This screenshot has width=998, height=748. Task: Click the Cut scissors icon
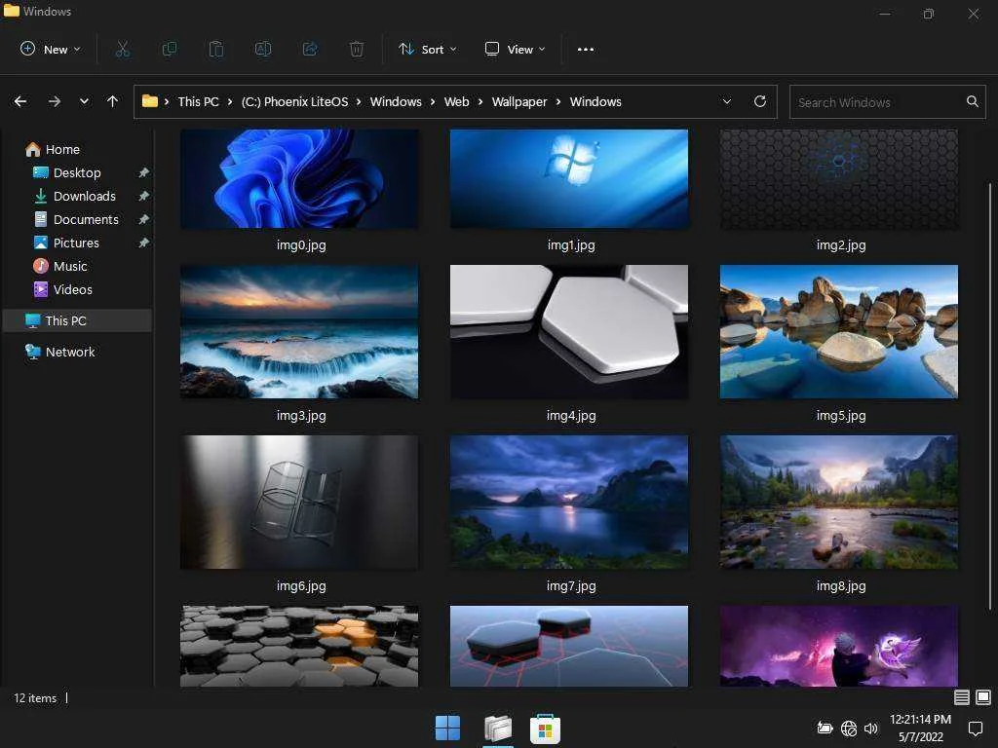click(123, 49)
